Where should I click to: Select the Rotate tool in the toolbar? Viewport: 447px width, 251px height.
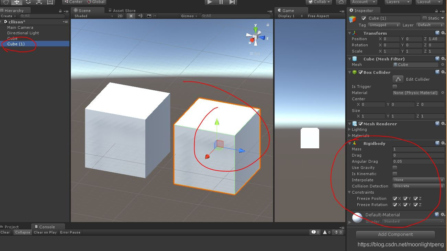(28, 2)
